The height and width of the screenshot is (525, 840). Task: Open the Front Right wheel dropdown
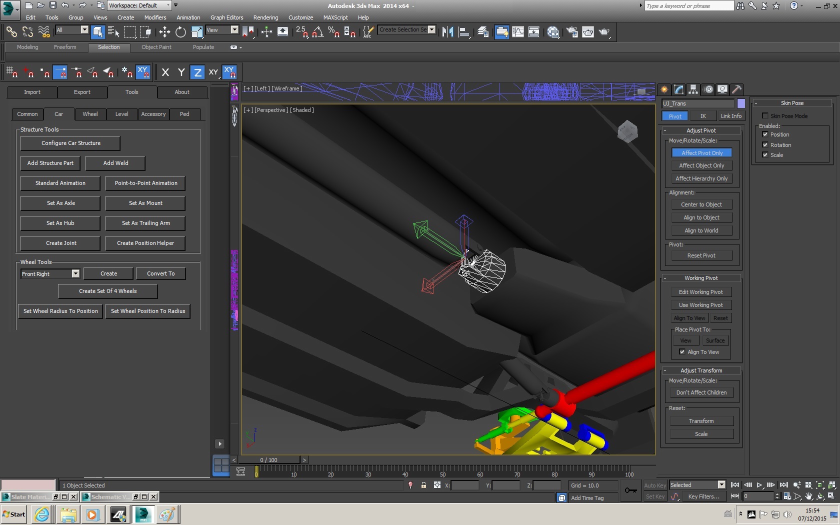pyautogui.click(x=75, y=274)
